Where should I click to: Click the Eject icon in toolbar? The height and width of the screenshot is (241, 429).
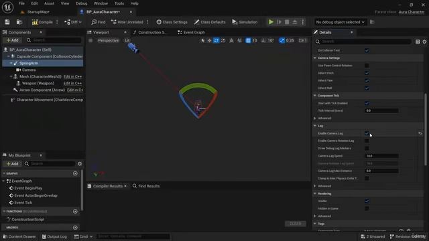295,22
